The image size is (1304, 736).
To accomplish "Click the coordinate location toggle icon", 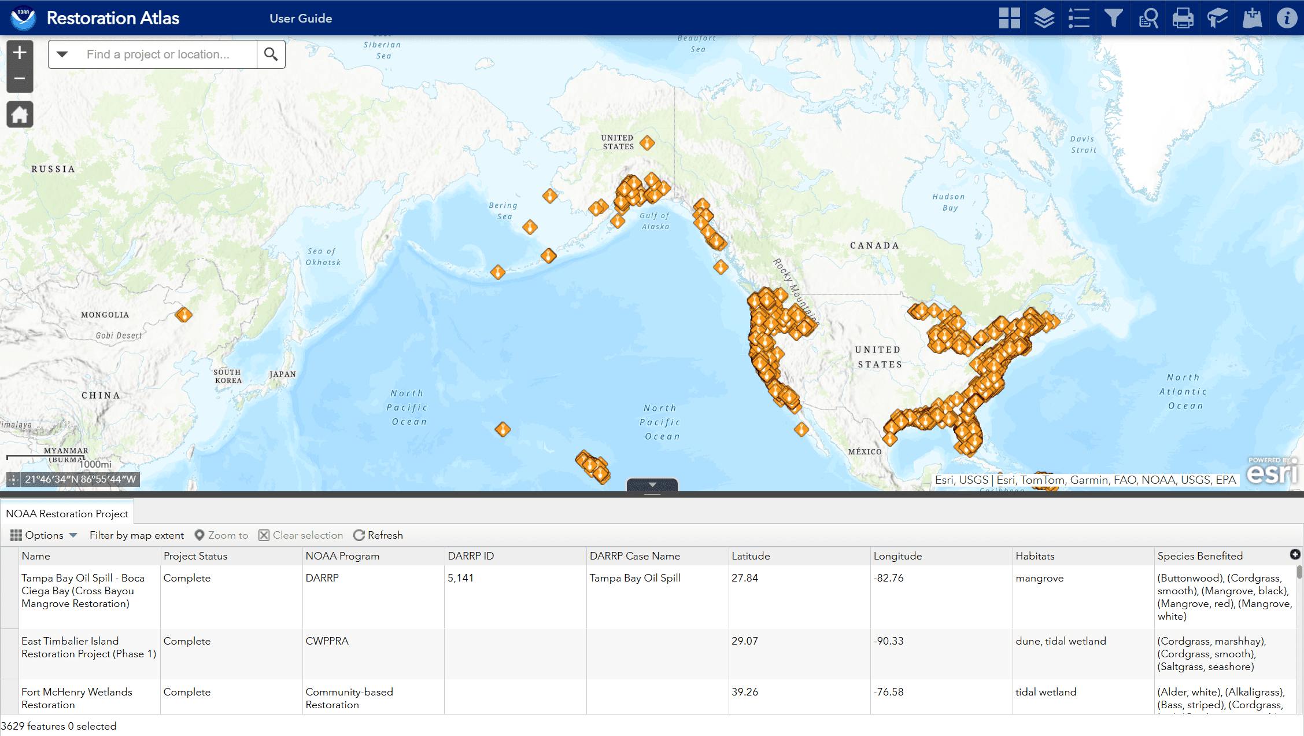I will 14,480.
